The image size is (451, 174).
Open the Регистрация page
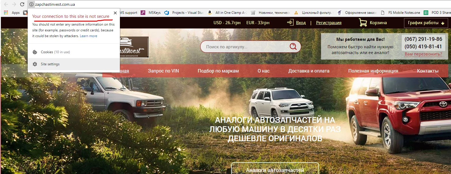[329, 22]
